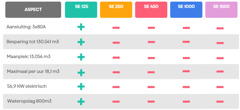Select the SE 1000 minus in the Wateropslag row
This screenshot has height=110, width=240.
point(186,101)
